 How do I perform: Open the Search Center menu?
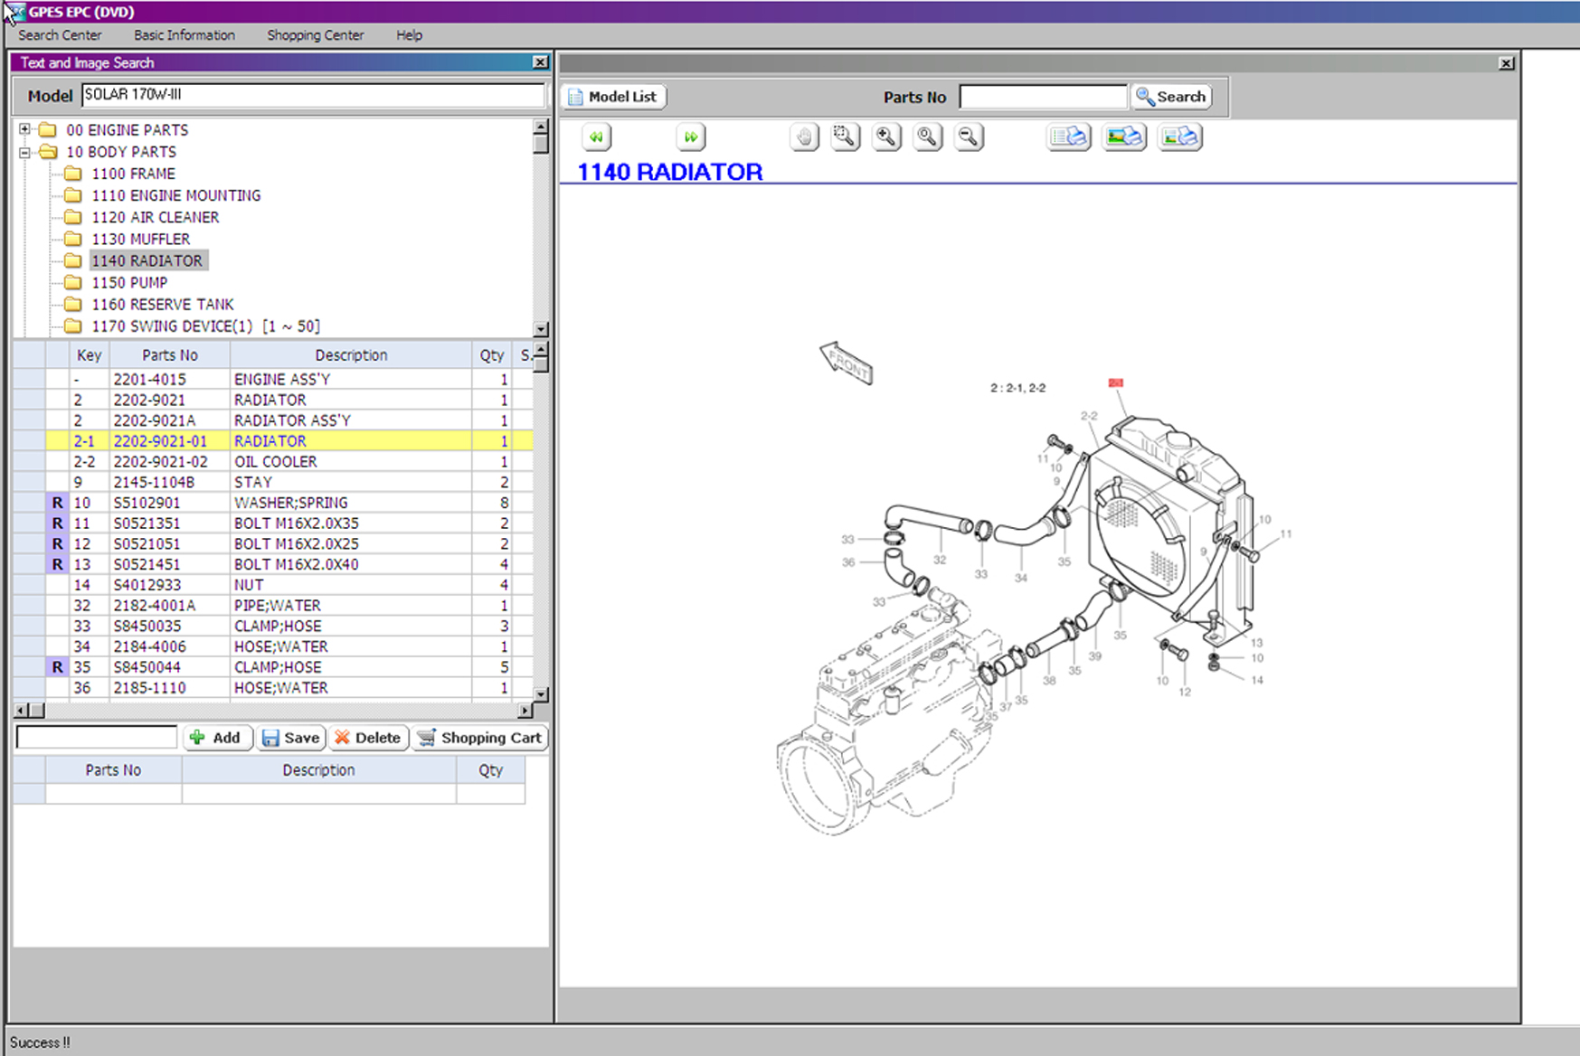point(60,35)
